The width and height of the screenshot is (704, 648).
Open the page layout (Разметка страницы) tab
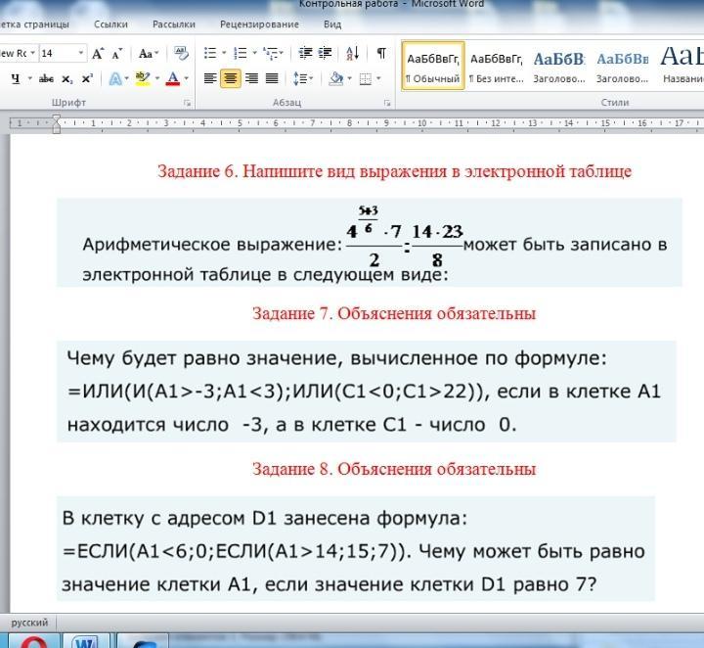coord(34,24)
